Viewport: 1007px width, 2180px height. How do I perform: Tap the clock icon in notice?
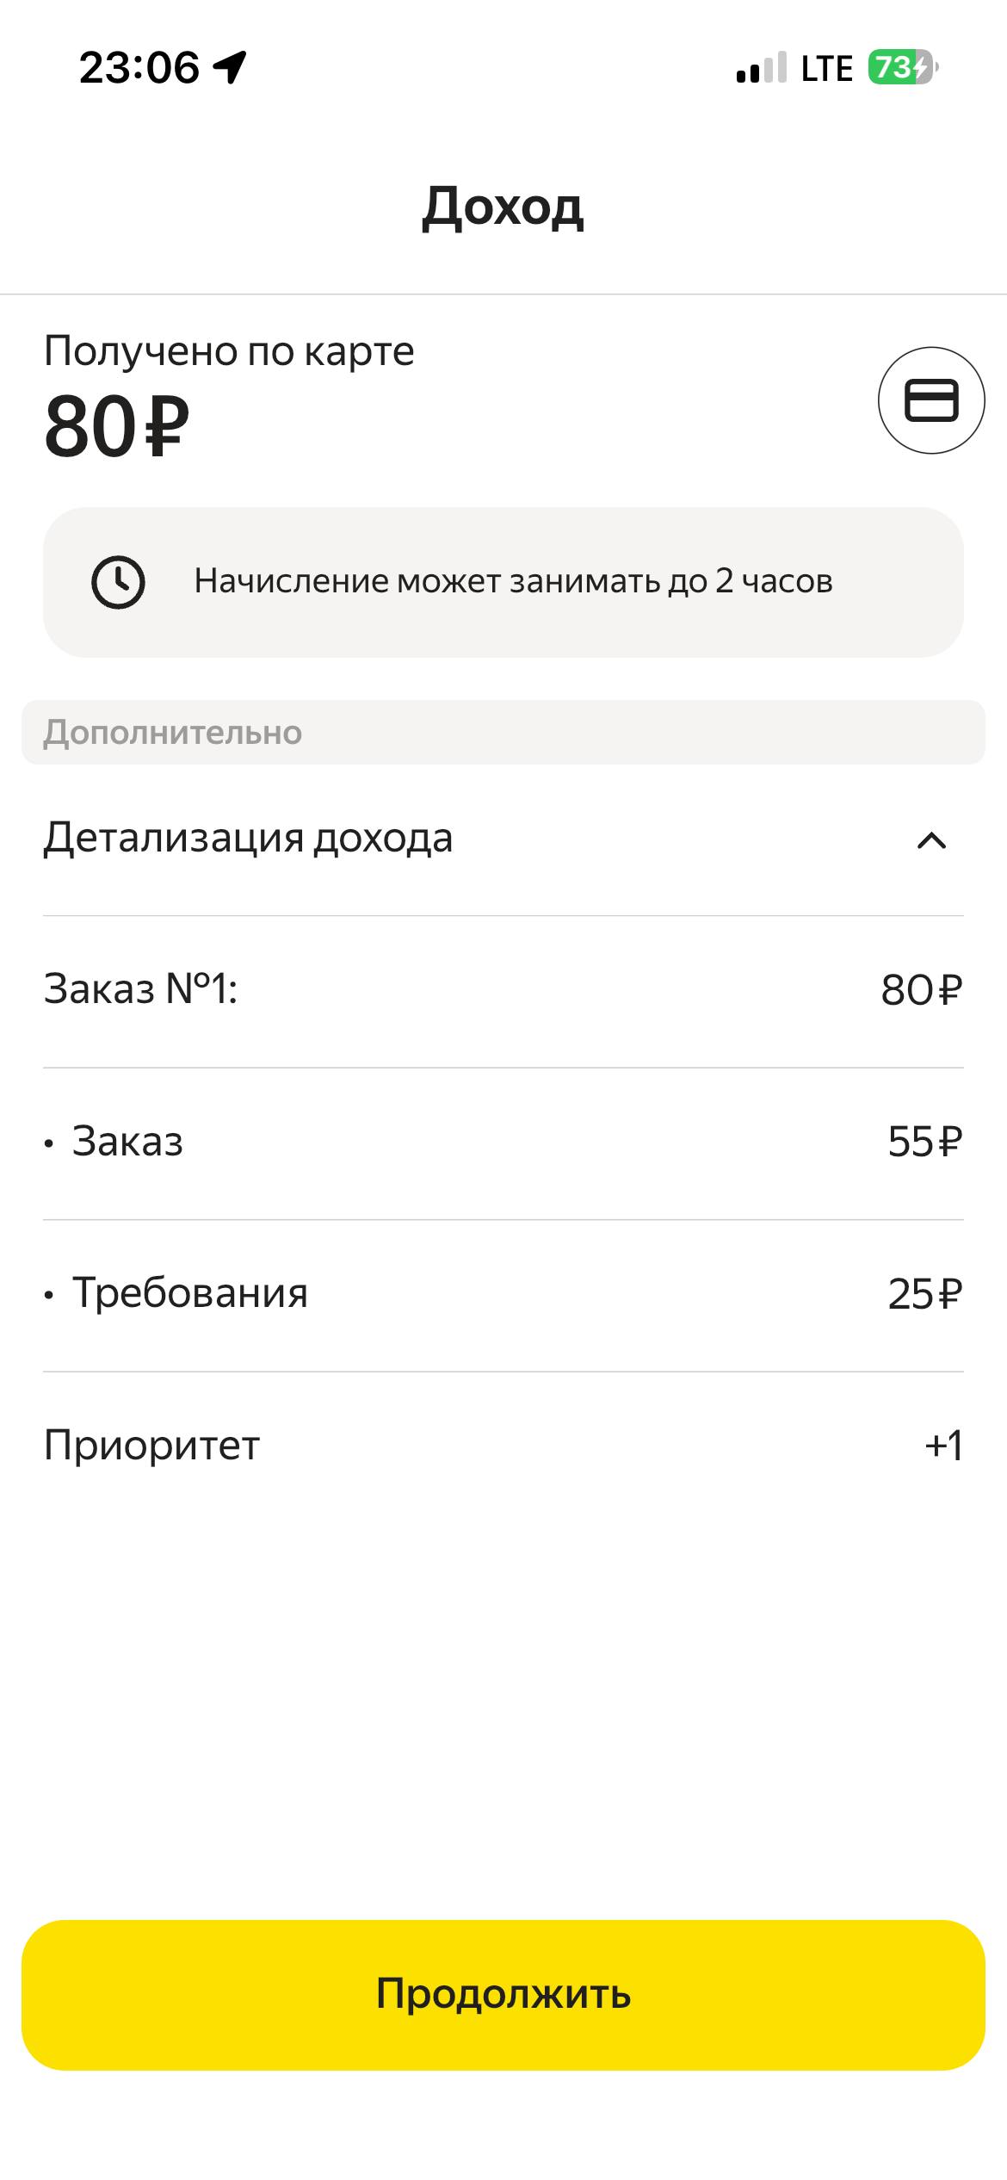[x=118, y=582]
